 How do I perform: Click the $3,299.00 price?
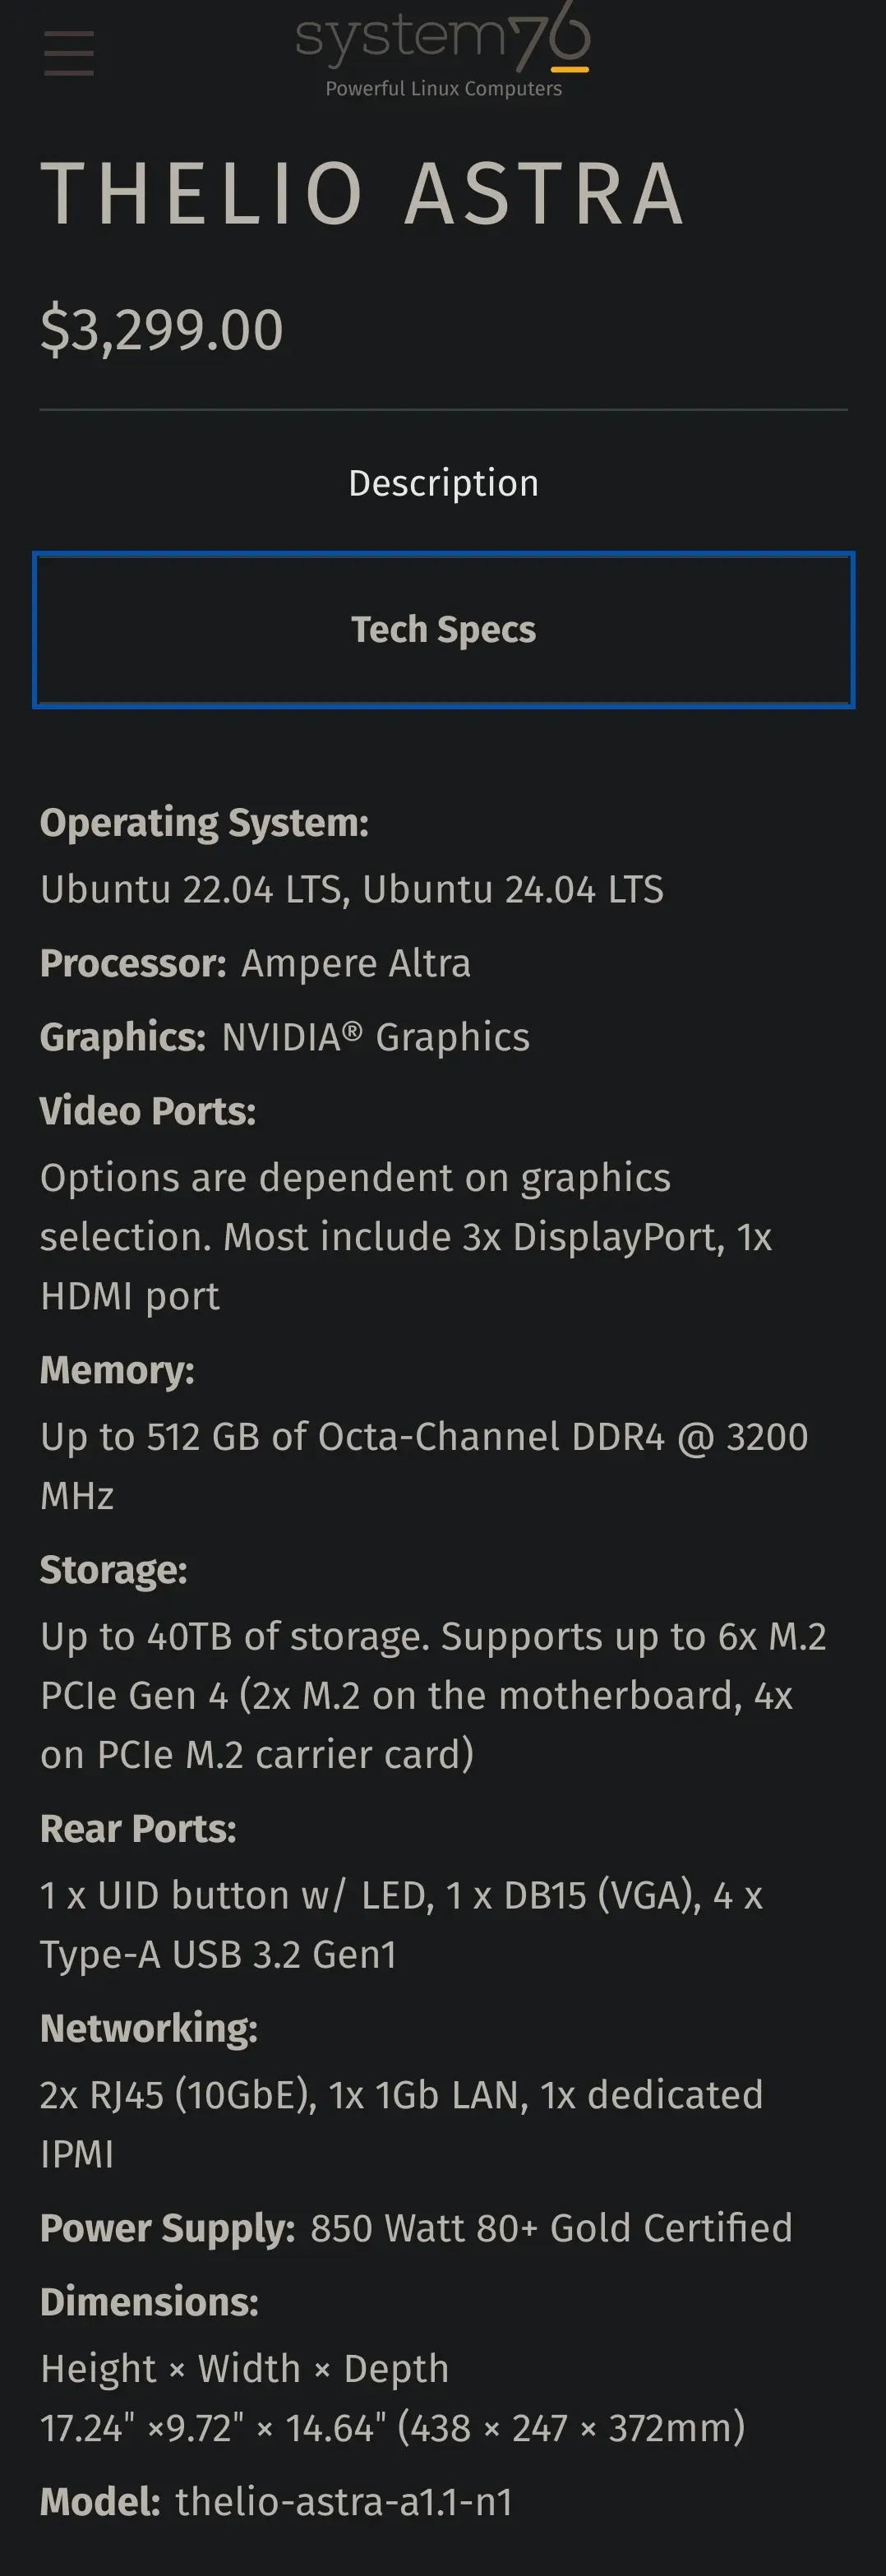point(162,330)
